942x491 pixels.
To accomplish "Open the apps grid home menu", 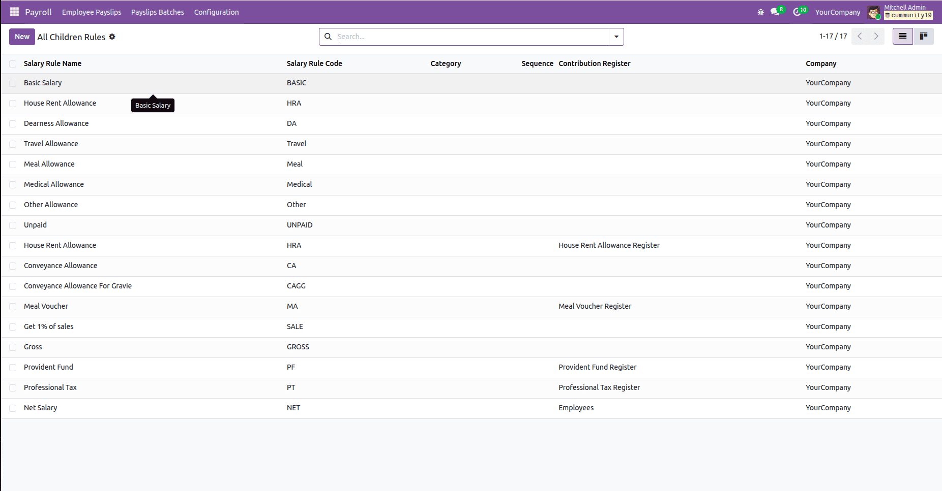I will 14,12.
